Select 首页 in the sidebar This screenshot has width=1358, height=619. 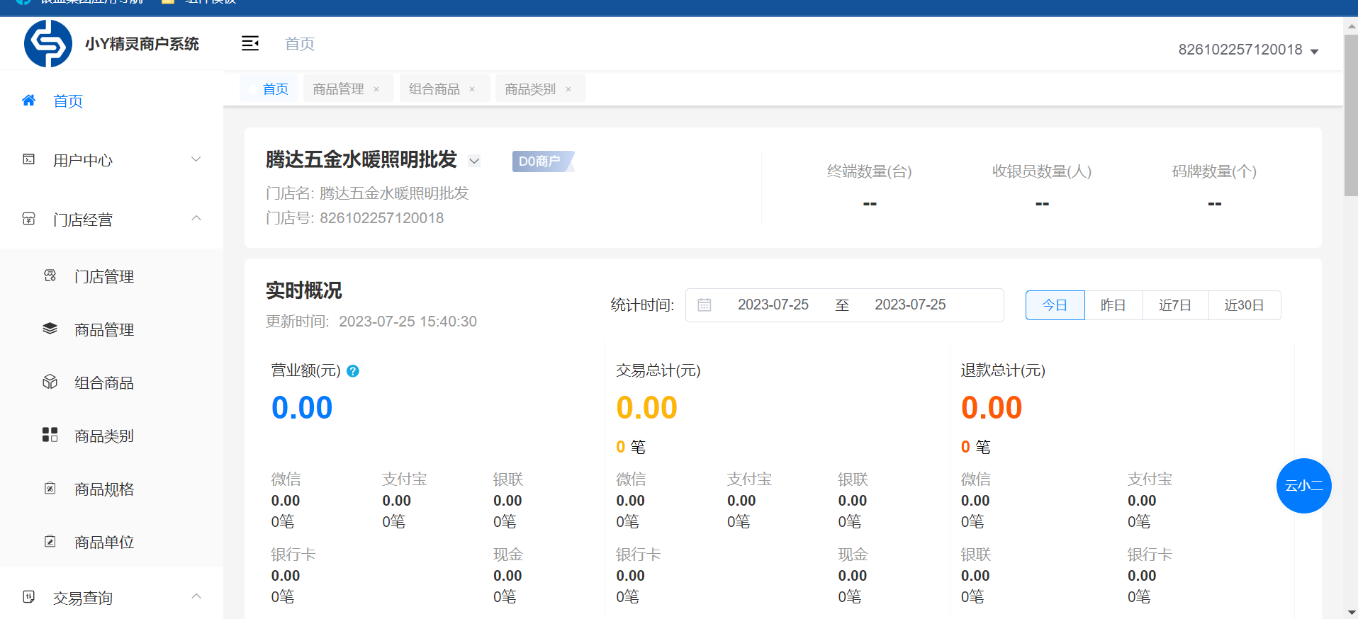point(111,101)
